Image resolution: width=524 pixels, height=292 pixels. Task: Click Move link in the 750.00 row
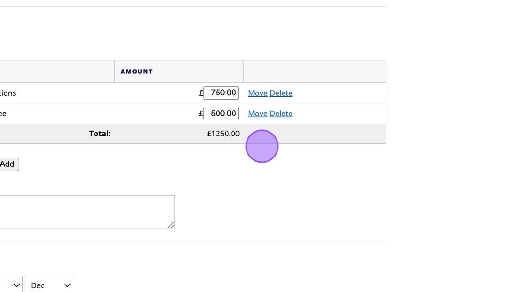pyautogui.click(x=257, y=93)
